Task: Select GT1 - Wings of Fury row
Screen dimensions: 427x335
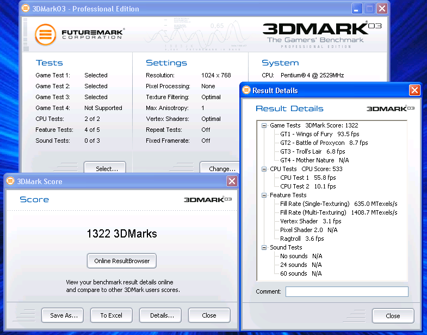Action: [319, 134]
